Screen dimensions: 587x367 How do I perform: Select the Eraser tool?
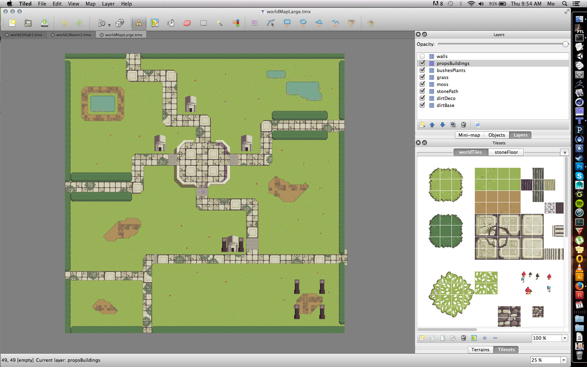(187, 23)
